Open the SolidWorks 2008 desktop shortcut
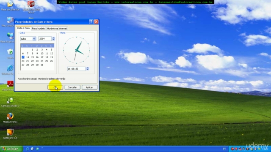 [x=31, y=7]
